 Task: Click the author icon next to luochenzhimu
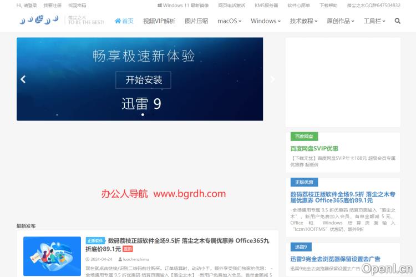pos(120,259)
